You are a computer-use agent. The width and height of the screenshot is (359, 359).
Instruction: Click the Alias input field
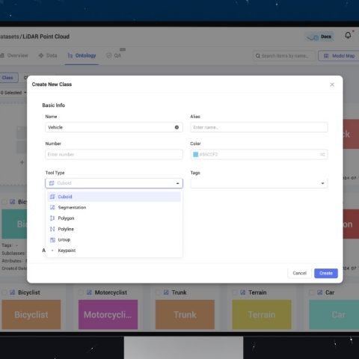[259, 127]
